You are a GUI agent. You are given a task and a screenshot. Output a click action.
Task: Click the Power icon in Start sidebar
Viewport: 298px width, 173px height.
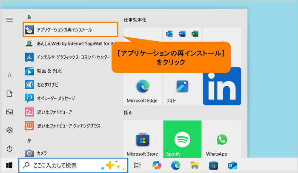pyautogui.click(x=9, y=148)
